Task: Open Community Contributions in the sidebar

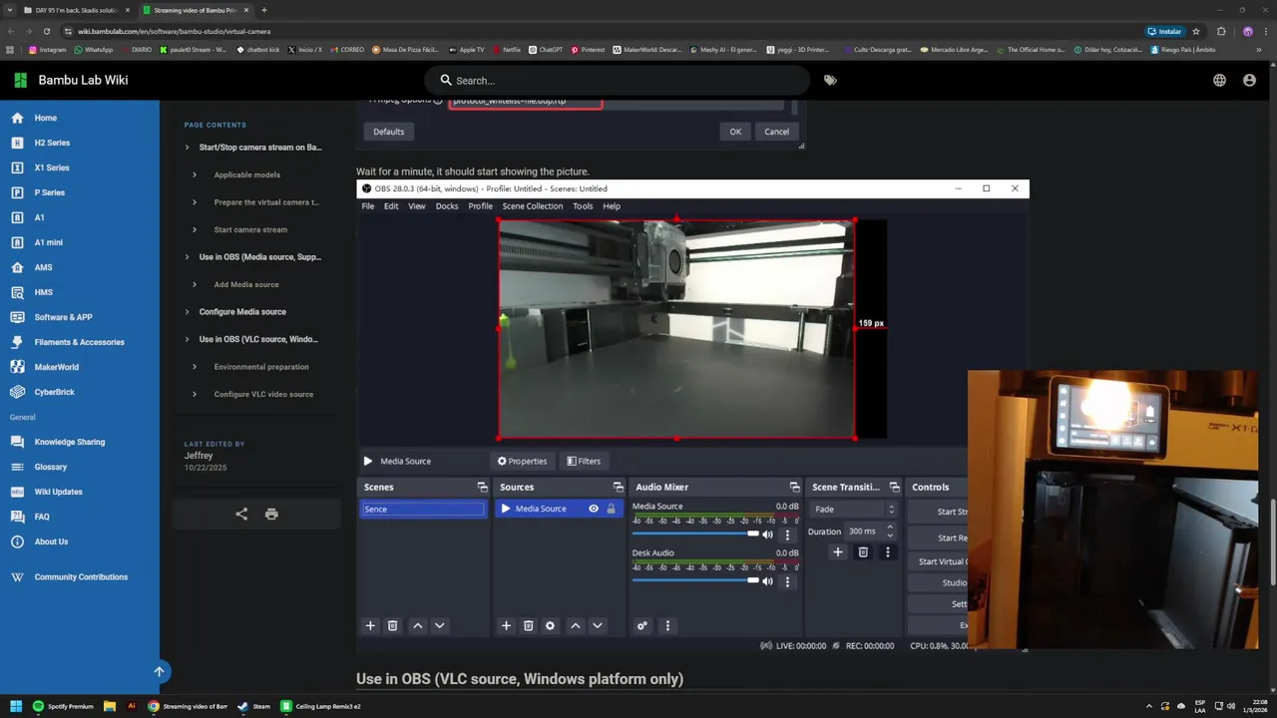Action: 80,576
